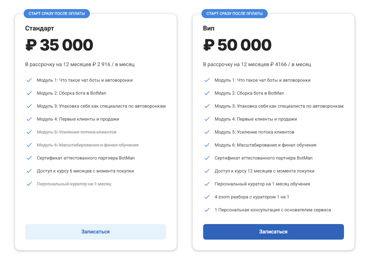Viewport: 368px width, 261px height.
Task: Click the checkmark next to Модуль 2: Сборка бота
Action: (29, 93)
